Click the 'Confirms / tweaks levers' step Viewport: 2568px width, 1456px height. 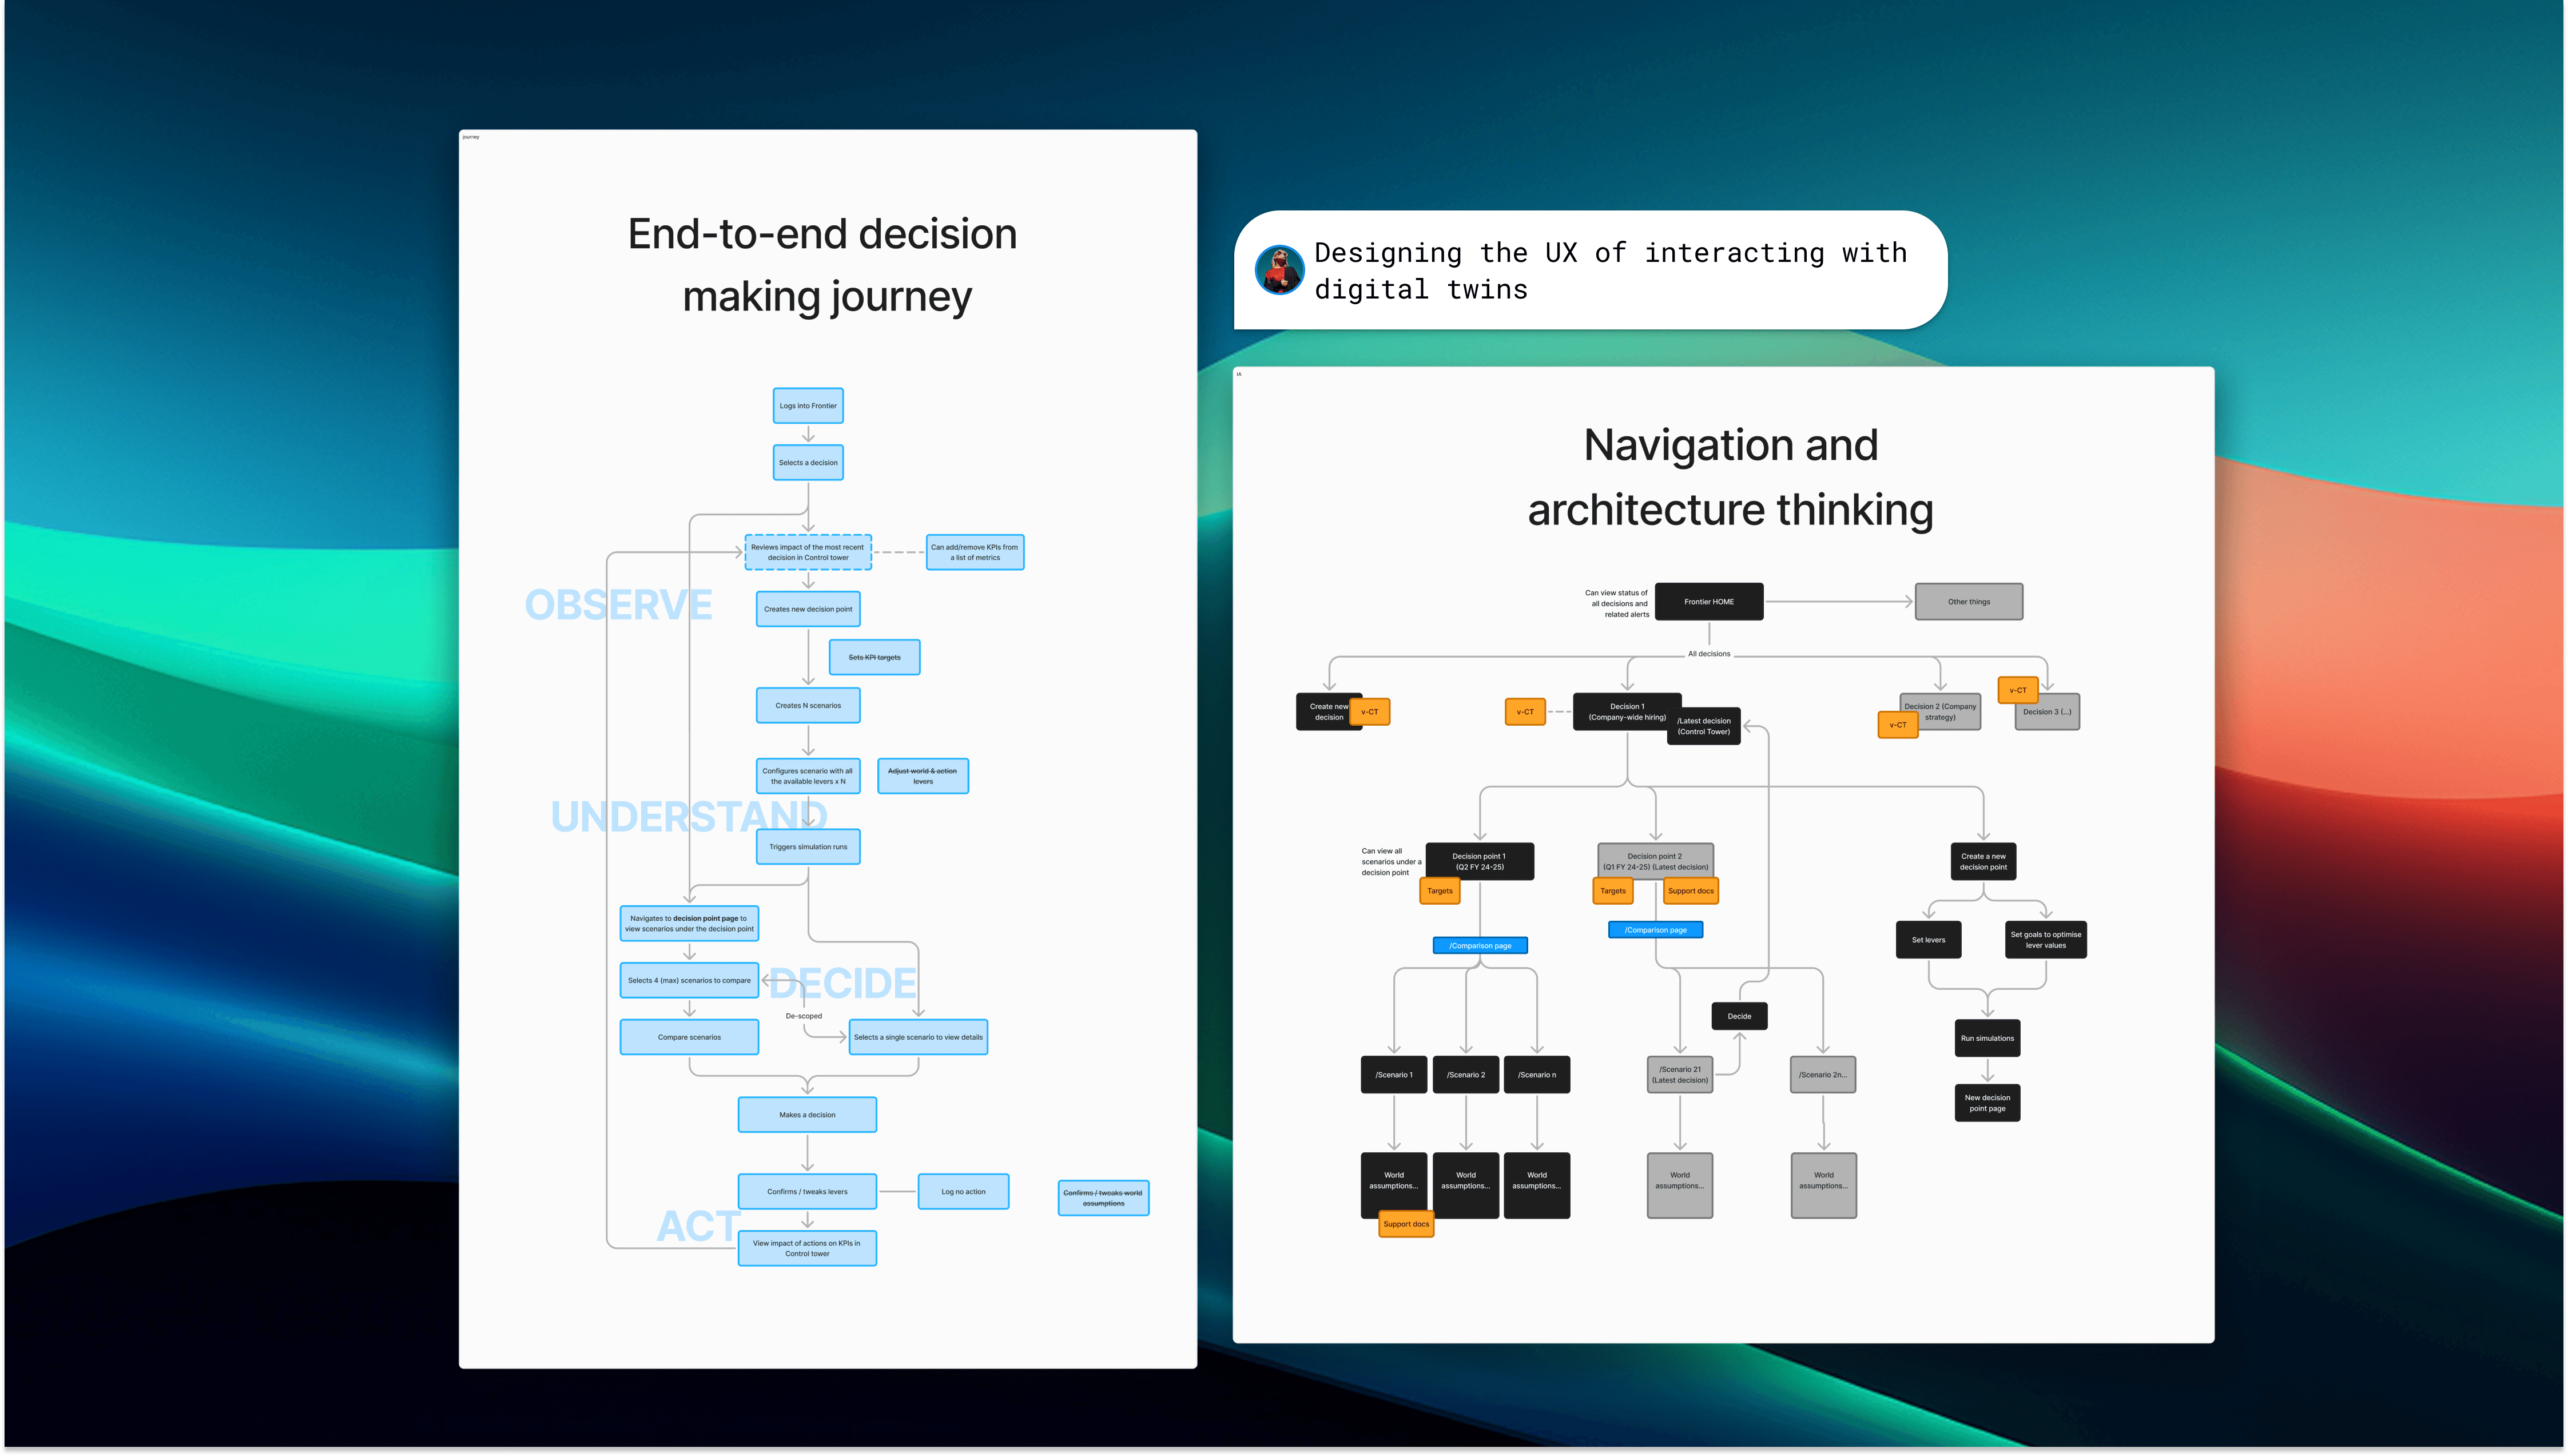click(x=807, y=1192)
